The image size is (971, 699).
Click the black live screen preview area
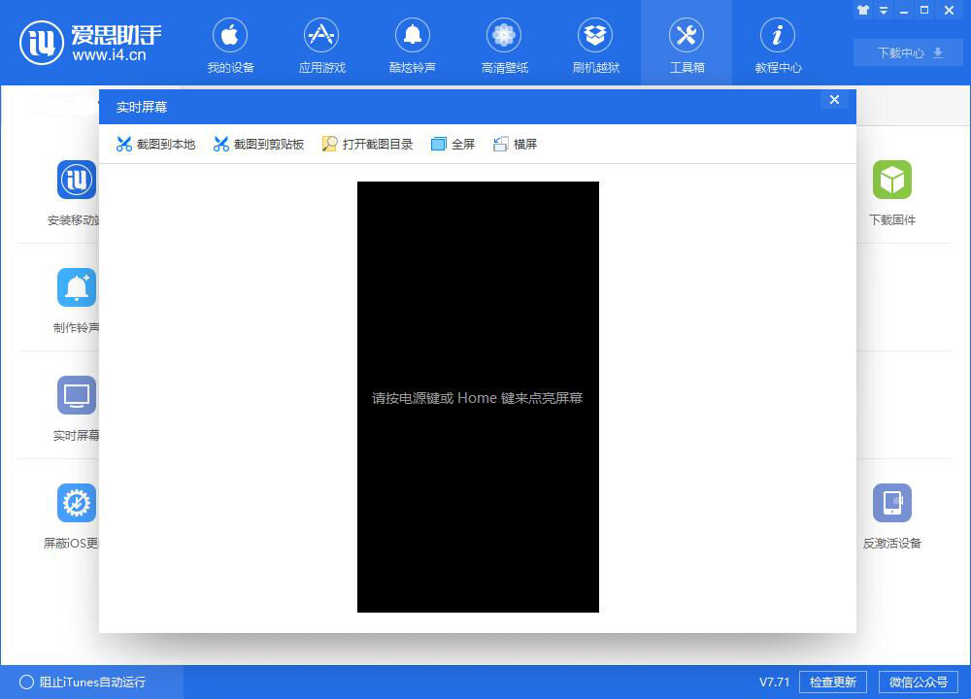pyautogui.click(x=478, y=396)
